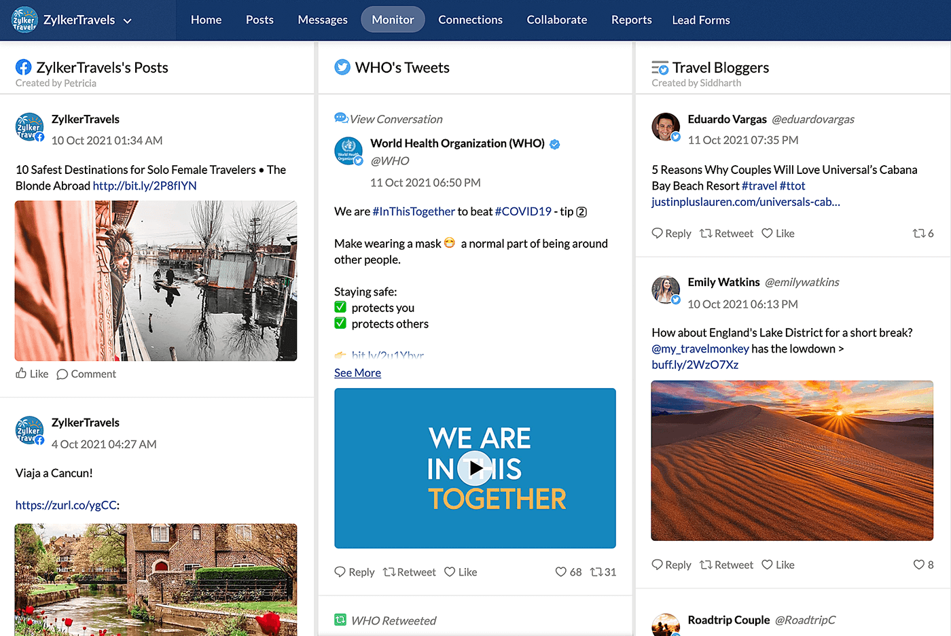Viewport: 951px width, 636px height.
Task: Retweet Eduardo Vargas tweet
Action: click(726, 233)
